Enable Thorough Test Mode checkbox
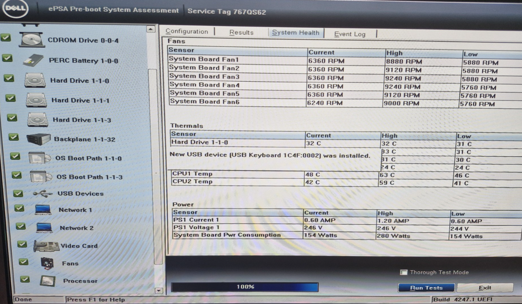This screenshot has width=522, height=304. click(403, 272)
